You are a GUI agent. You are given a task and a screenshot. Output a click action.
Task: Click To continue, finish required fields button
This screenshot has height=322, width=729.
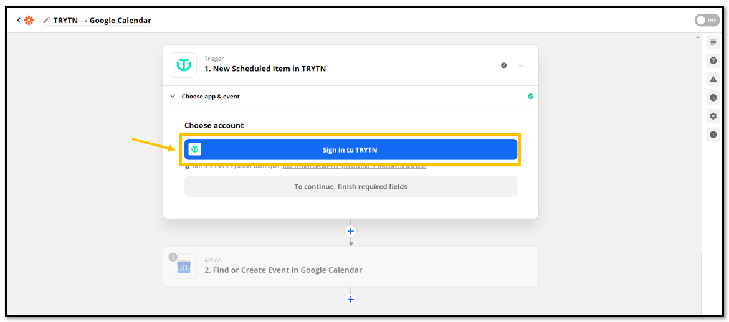pos(351,186)
